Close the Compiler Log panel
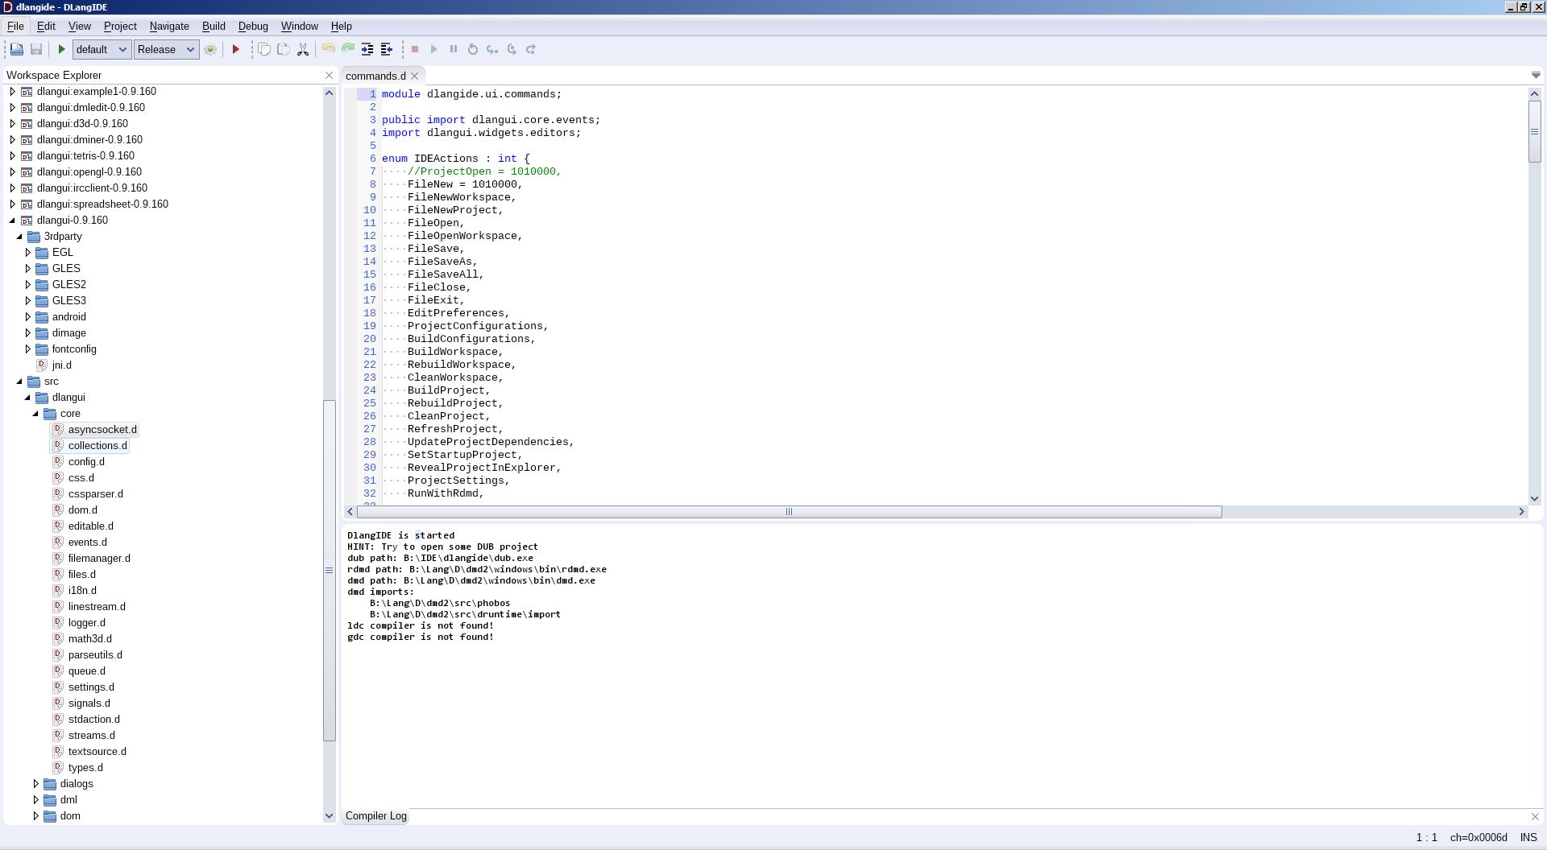The width and height of the screenshot is (1547, 850). click(x=1535, y=816)
